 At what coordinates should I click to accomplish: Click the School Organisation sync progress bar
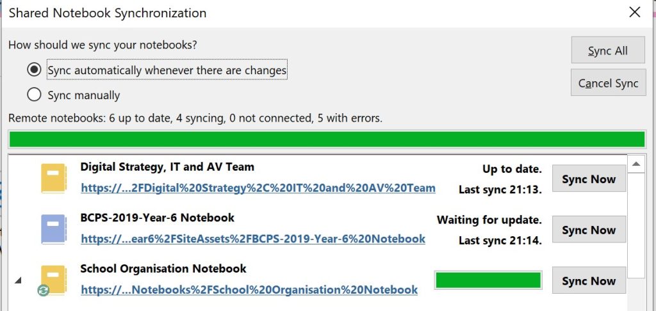coord(488,280)
